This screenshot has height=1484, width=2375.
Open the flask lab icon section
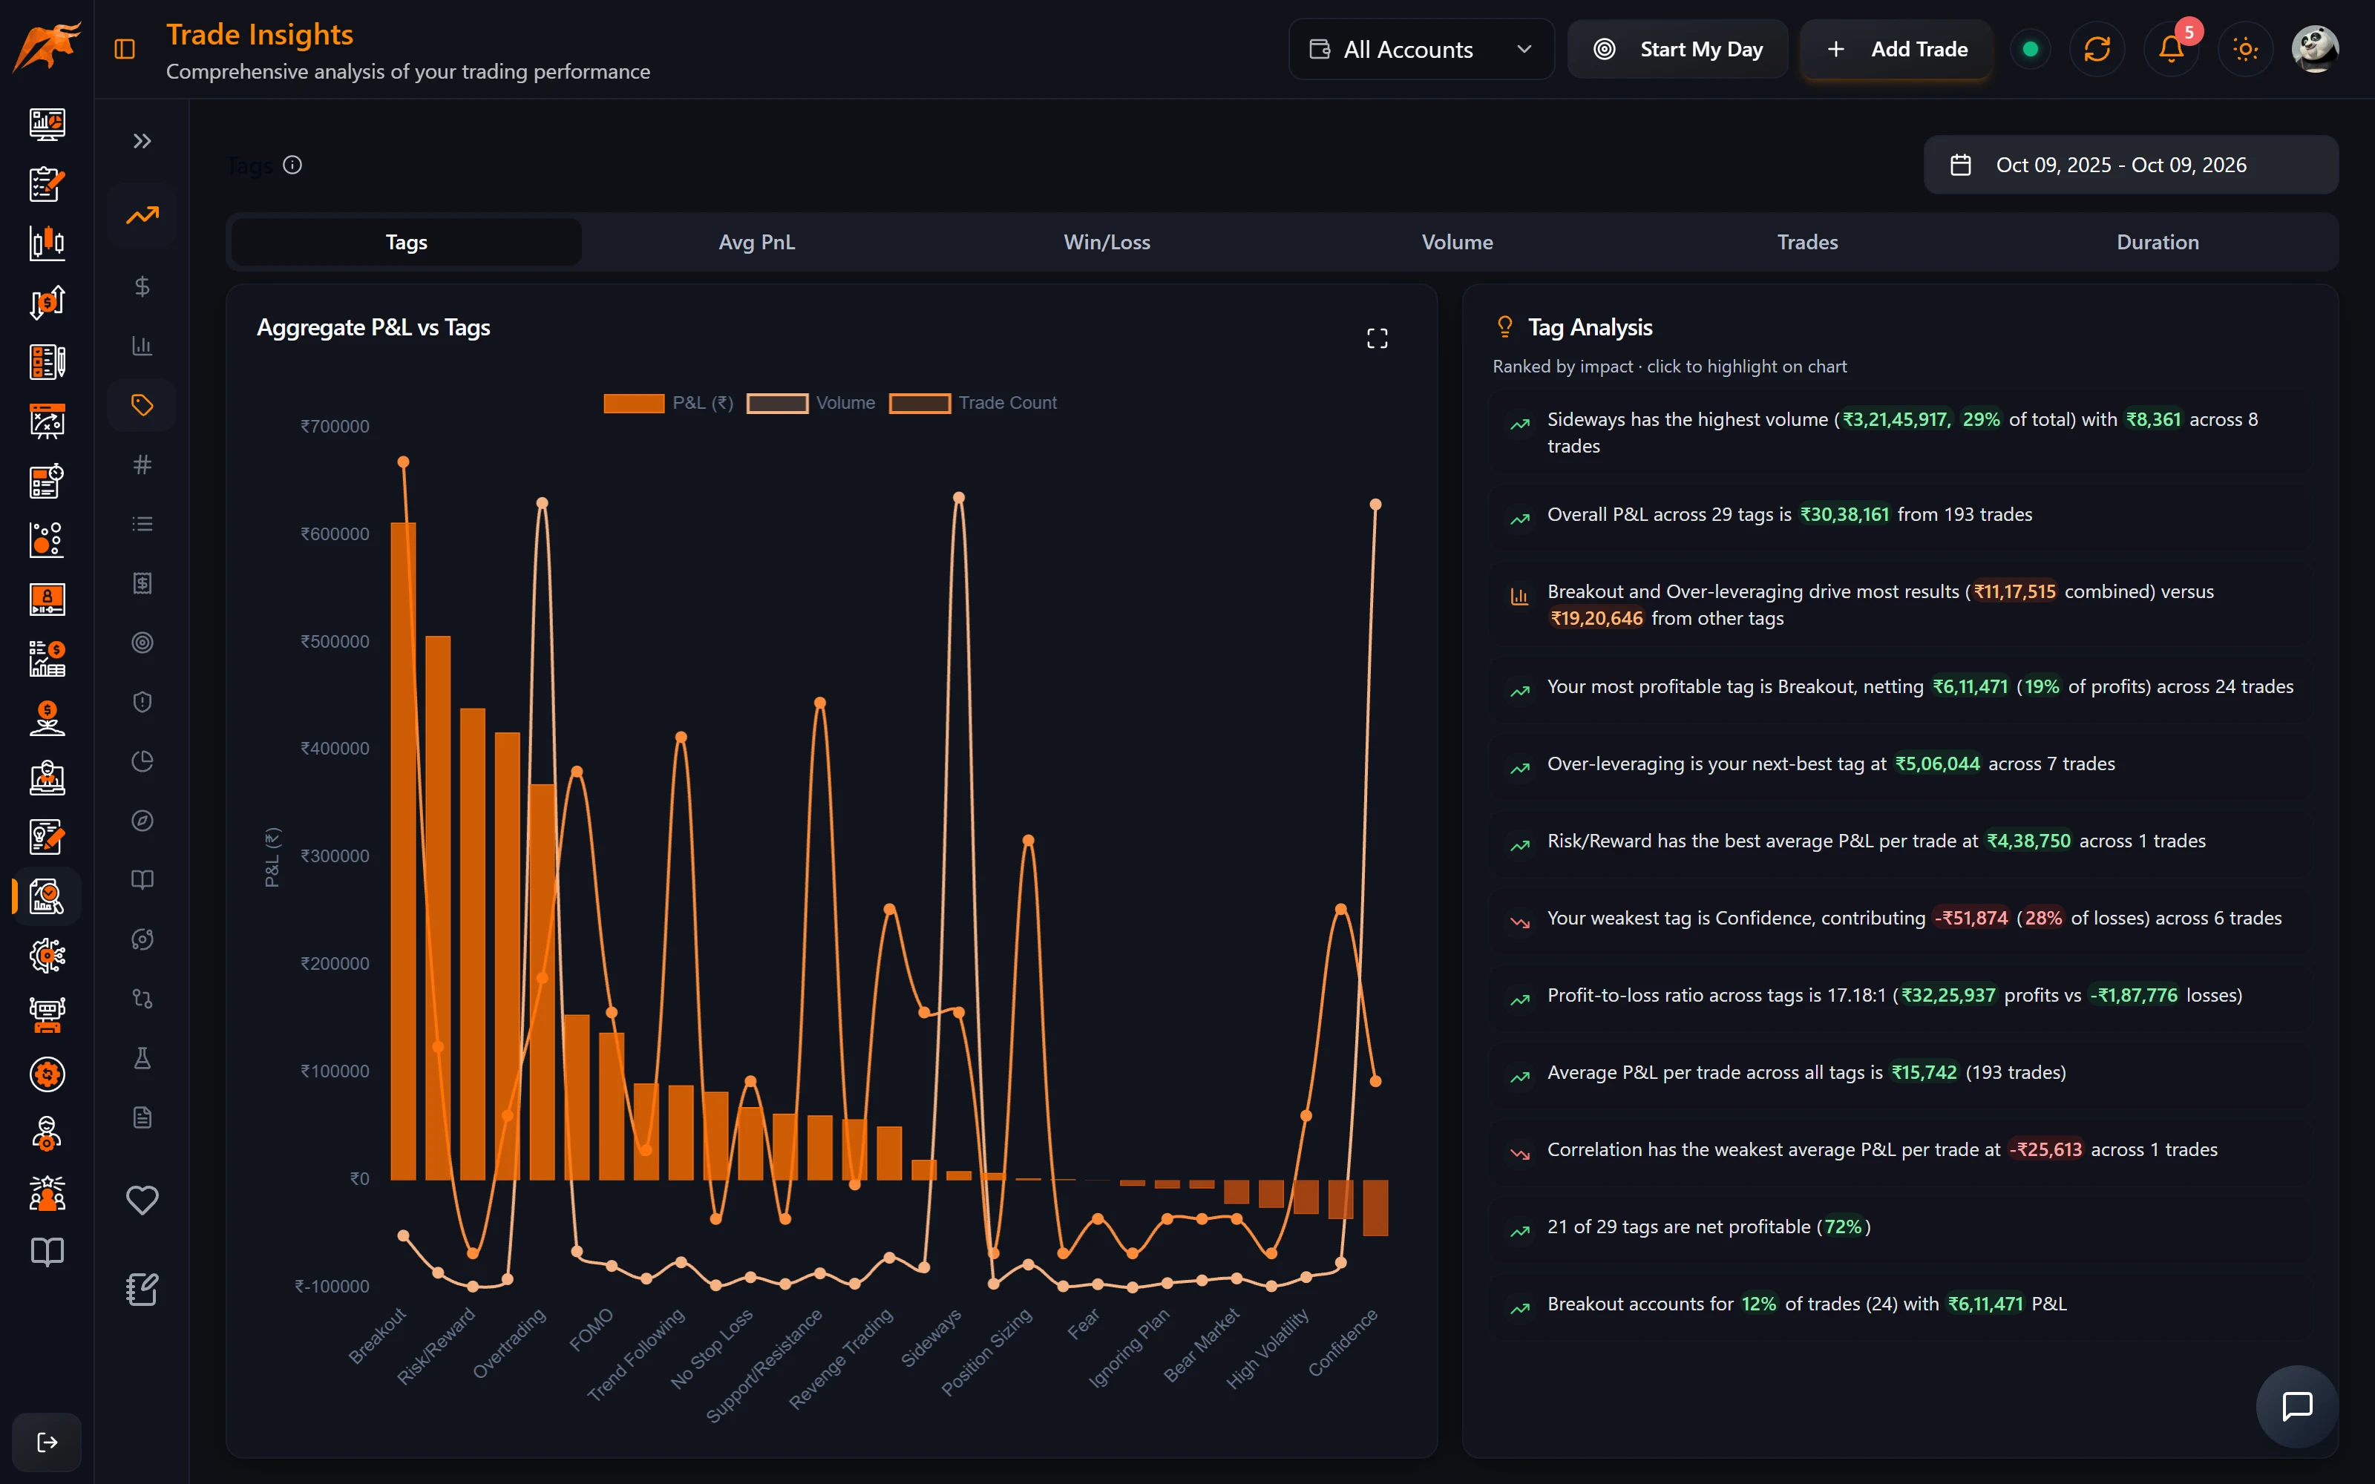point(142,1058)
